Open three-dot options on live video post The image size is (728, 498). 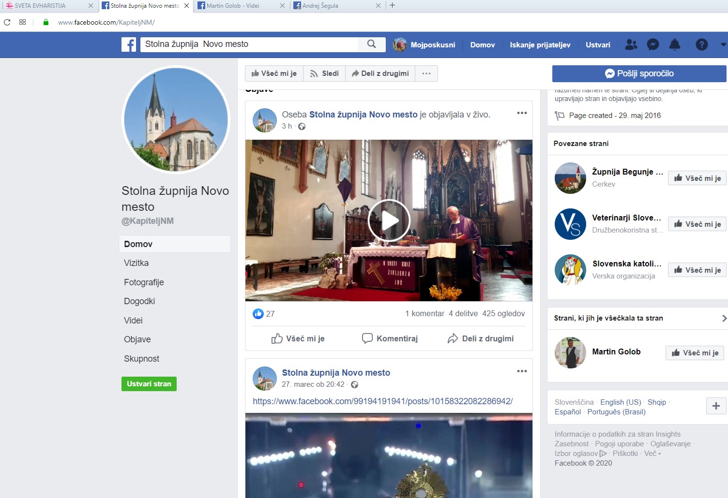pos(521,113)
